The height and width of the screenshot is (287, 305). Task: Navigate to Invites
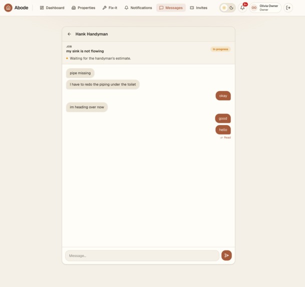199,8
